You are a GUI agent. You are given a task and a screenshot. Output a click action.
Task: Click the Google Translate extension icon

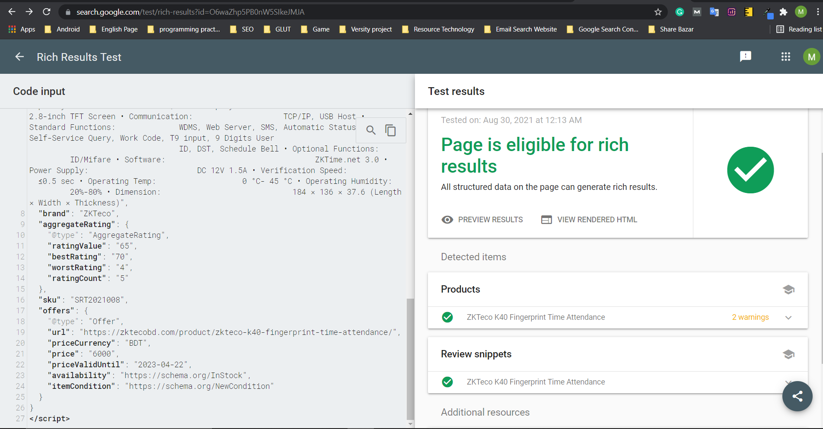pyautogui.click(x=714, y=12)
